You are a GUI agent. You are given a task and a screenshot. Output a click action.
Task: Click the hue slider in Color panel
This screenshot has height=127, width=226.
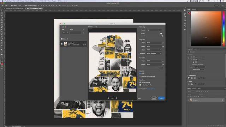pos(224,29)
